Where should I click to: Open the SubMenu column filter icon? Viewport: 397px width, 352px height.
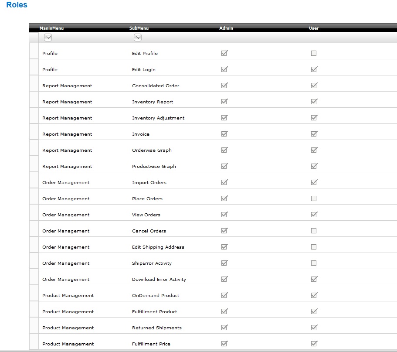coord(138,38)
